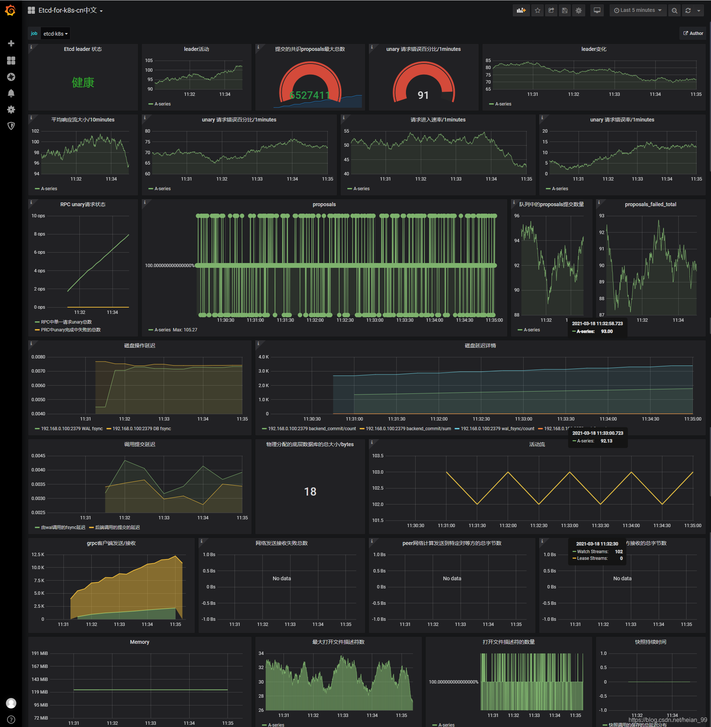The height and width of the screenshot is (727, 711).
Task: Click the A-series color swatch in leader活动 legend
Action: pyautogui.click(x=151, y=104)
